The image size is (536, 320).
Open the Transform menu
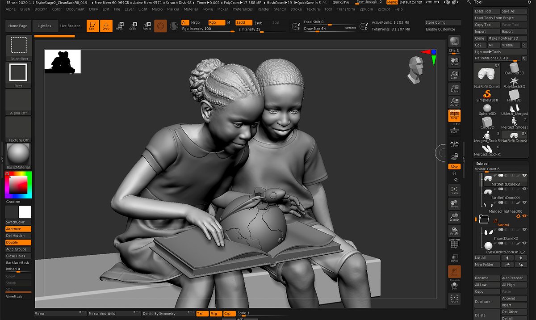click(346, 9)
